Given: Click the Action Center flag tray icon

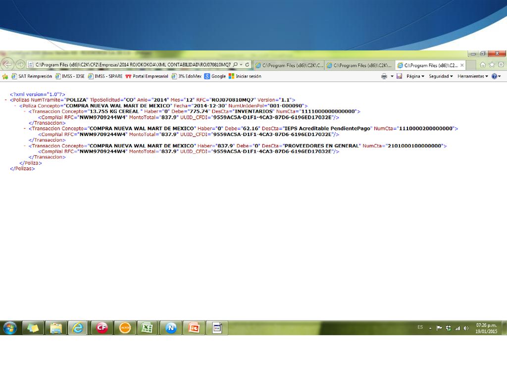Looking at the screenshot, I should (x=439, y=328).
